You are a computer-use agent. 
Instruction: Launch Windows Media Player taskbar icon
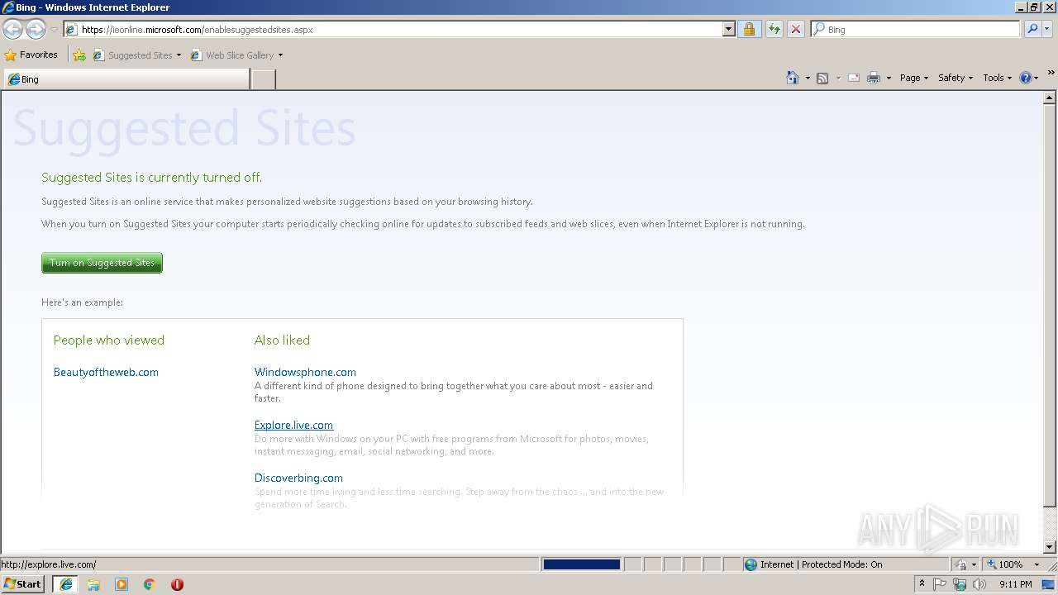(122, 584)
